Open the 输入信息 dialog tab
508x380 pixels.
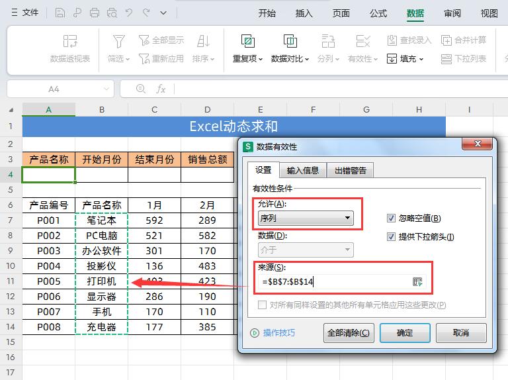pyautogui.click(x=303, y=170)
